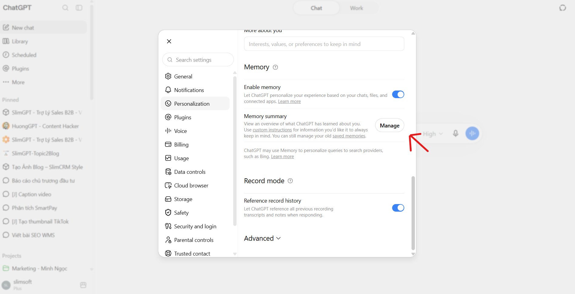Open Storage settings

(x=195, y=199)
